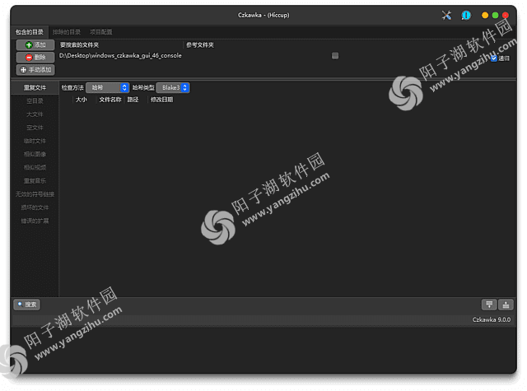527x391 pixels.
Task: Select 损坏的文件 in the sidebar
Action: coord(35,207)
